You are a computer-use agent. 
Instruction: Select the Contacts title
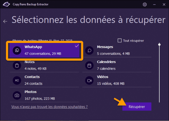click(x=32, y=77)
